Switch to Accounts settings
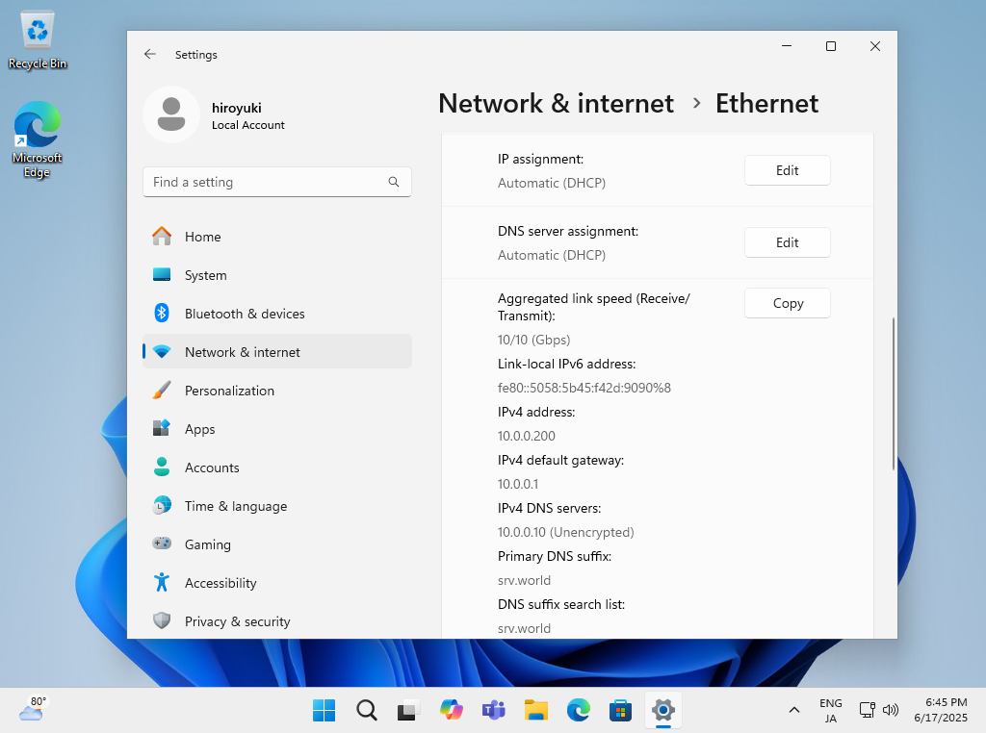 click(212, 468)
